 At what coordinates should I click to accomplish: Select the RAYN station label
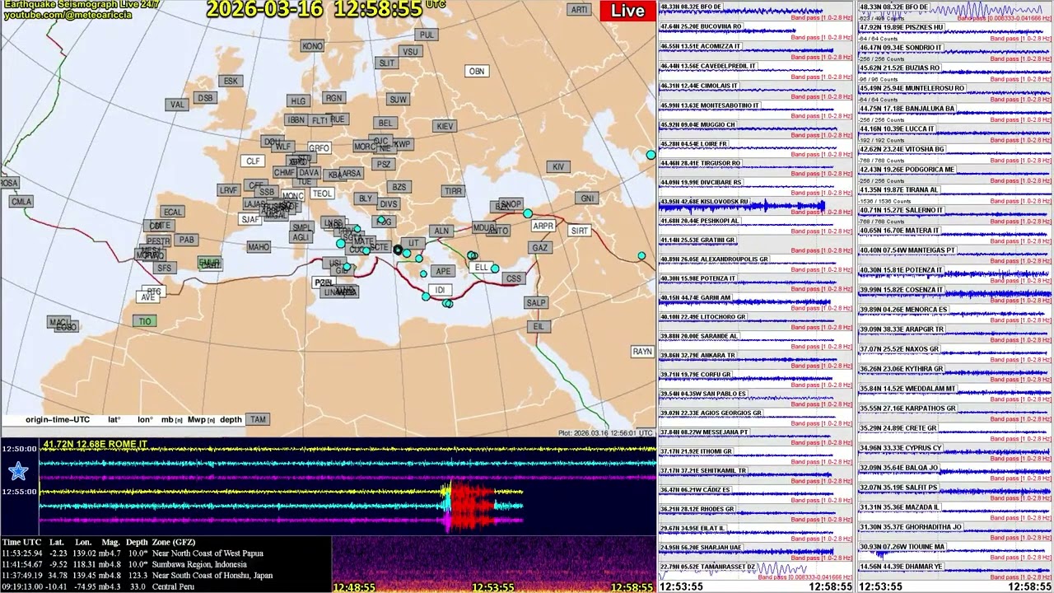tap(642, 351)
